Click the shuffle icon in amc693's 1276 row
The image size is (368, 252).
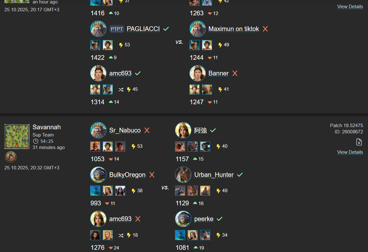pos(121,235)
